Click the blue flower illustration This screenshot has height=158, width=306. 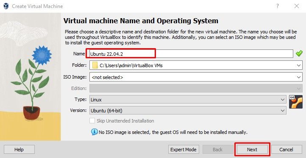(42, 55)
